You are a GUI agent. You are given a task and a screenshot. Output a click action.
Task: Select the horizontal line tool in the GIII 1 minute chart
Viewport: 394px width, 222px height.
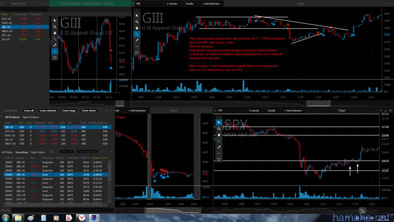[137, 46]
